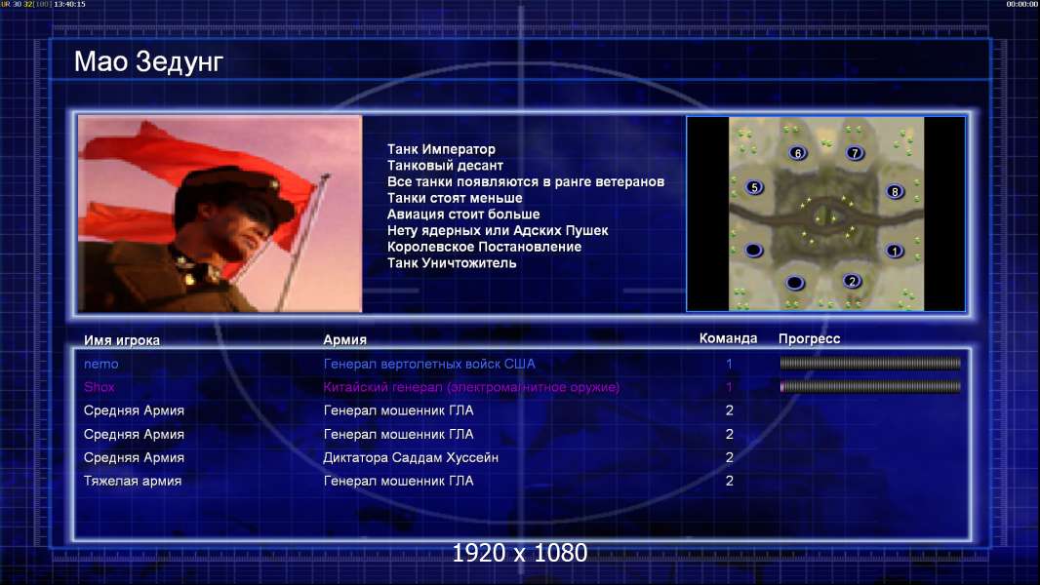Click 'Средняя Армия' in the Саддам Хуссейн row
1040x585 pixels.
(x=134, y=458)
